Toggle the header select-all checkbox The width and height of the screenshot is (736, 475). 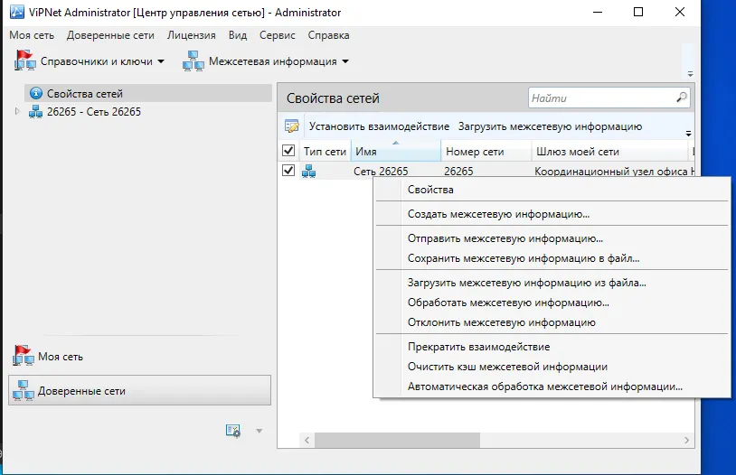(x=288, y=151)
